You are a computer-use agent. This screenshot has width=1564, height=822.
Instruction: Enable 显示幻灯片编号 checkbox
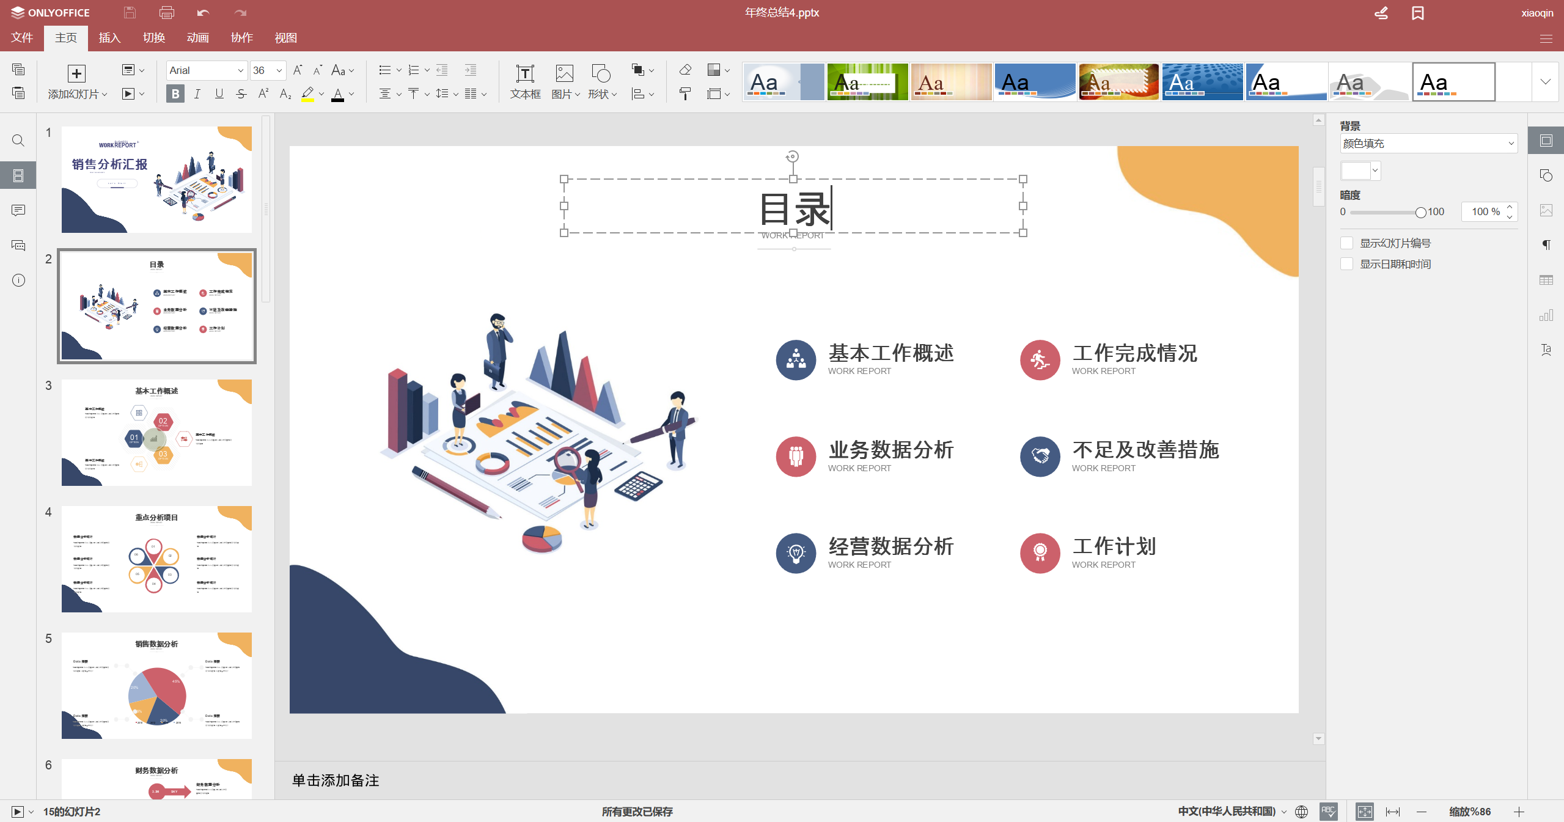point(1346,243)
